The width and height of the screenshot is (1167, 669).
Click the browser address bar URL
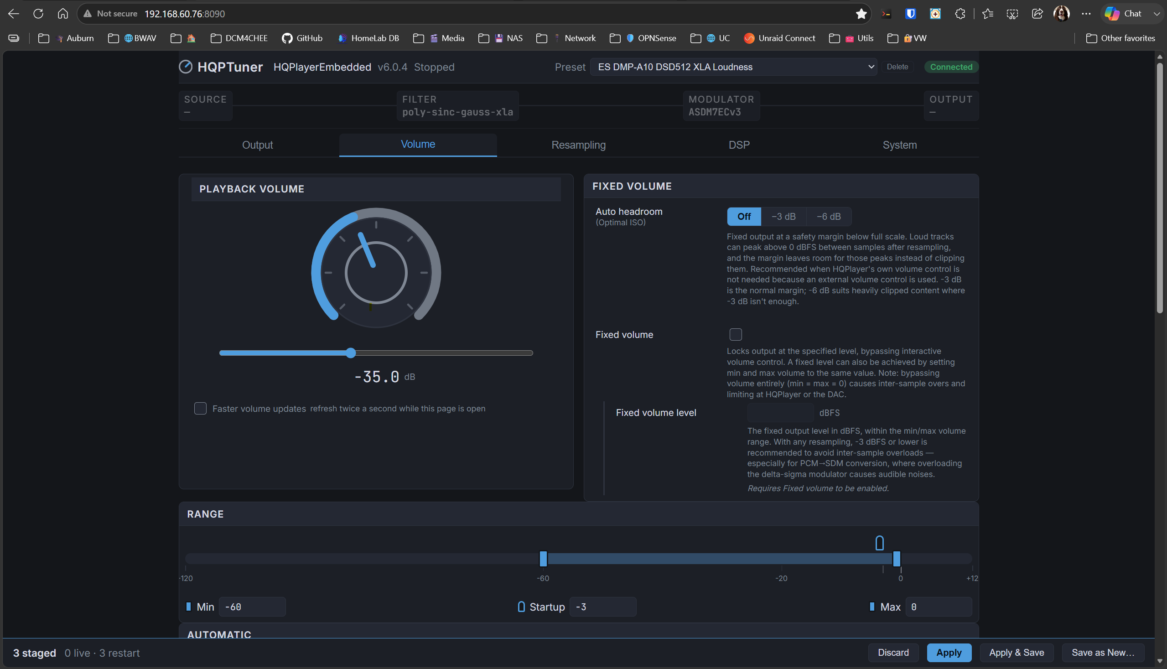pos(185,14)
